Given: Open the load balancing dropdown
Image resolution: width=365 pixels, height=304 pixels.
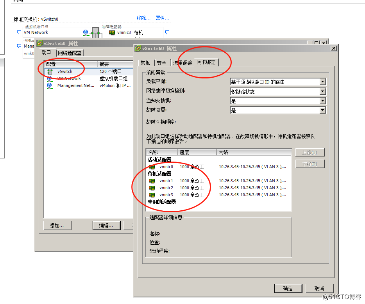Looking at the screenshot, I should (322, 82).
